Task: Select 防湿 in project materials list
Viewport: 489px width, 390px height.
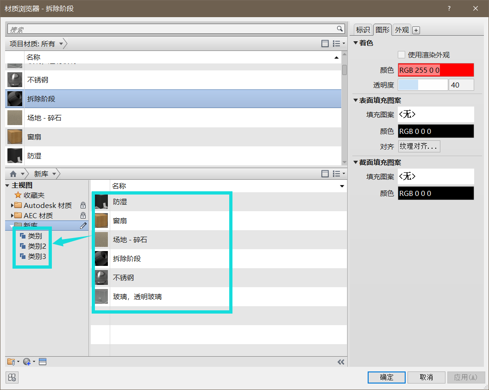Action: point(173,156)
